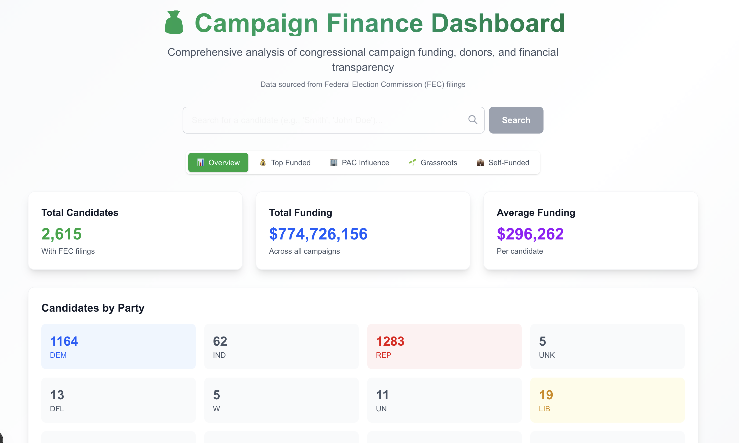Image resolution: width=739 pixels, height=443 pixels.
Task: Click the money bag logo icon
Action: tap(174, 23)
